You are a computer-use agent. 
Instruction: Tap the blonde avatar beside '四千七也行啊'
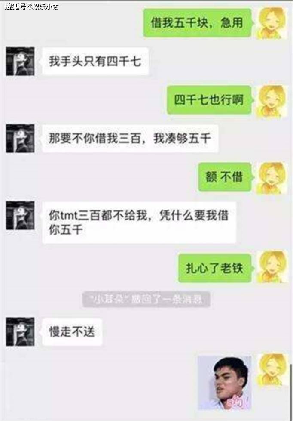point(272,101)
